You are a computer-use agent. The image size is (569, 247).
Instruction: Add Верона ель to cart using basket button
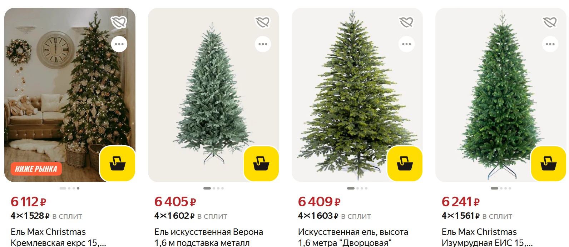(x=261, y=164)
